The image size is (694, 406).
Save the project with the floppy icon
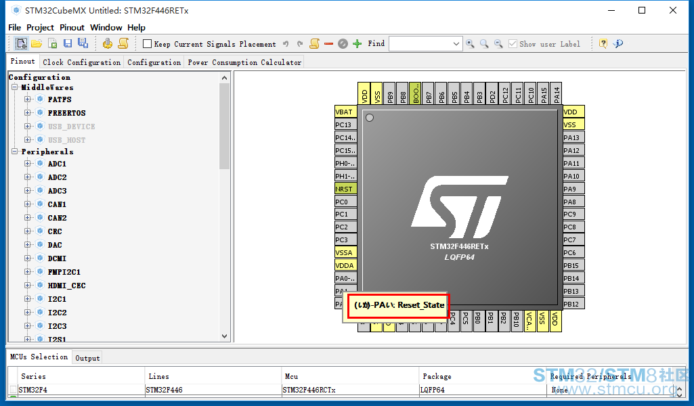pos(68,43)
